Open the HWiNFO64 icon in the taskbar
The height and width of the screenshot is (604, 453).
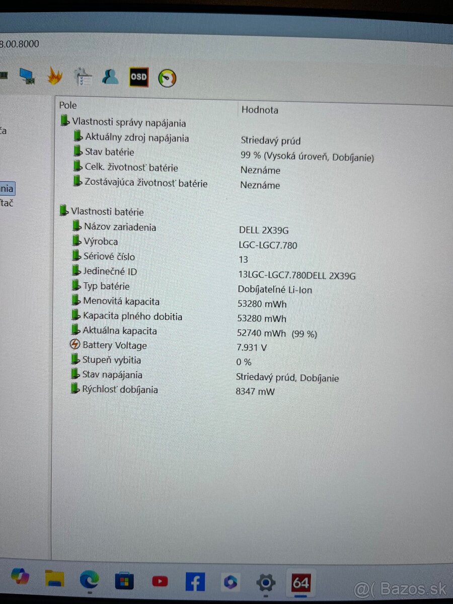(300, 582)
